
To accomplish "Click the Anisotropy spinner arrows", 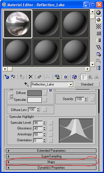I will click(44, 134).
